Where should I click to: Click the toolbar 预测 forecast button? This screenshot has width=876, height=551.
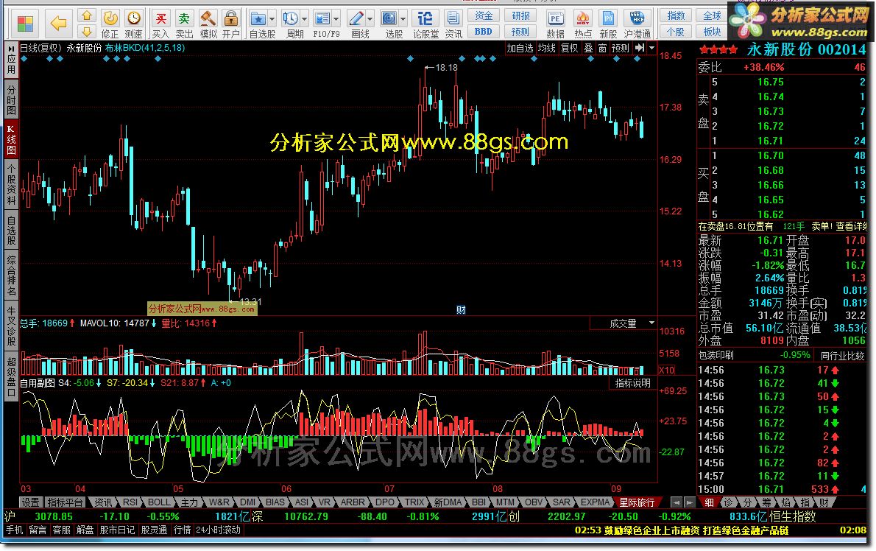520,32
